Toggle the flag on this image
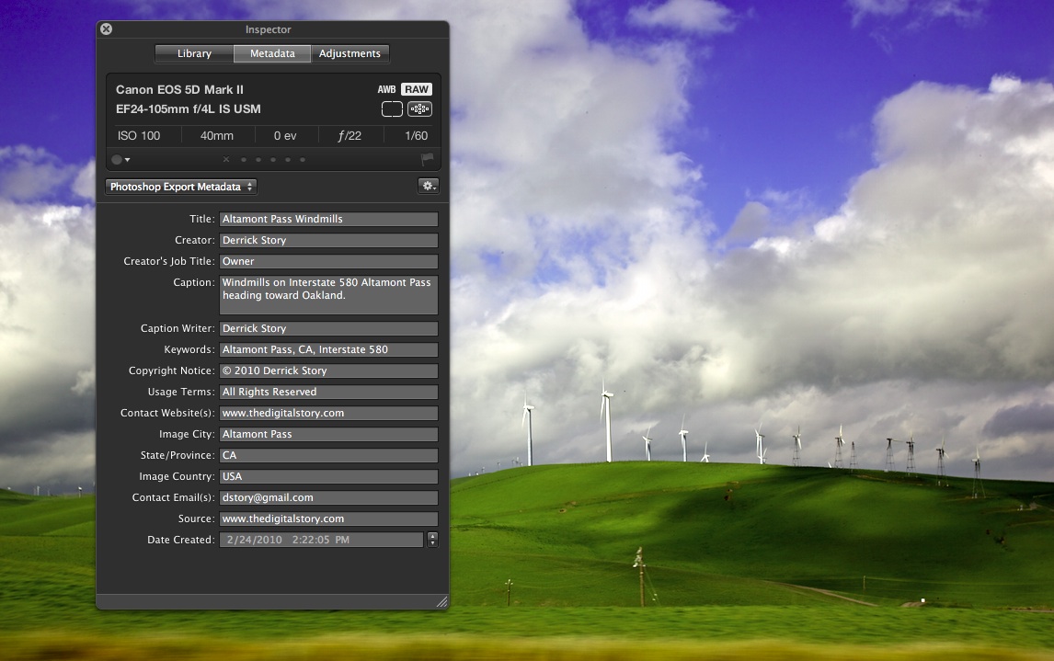Screen dimensions: 1054x661 click(x=427, y=159)
